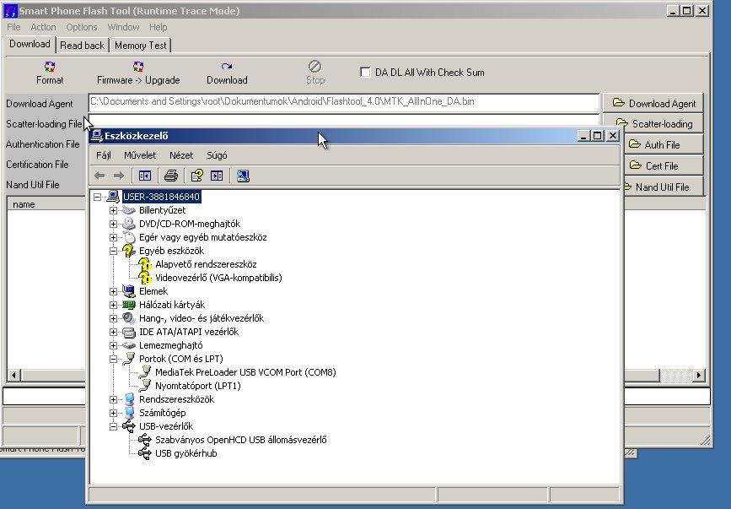The height and width of the screenshot is (509, 731).
Task: Expand the Elemek node
Action: [x=113, y=291]
